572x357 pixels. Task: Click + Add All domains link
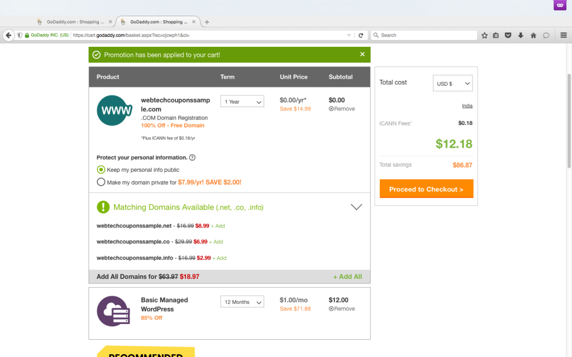(x=347, y=277)
